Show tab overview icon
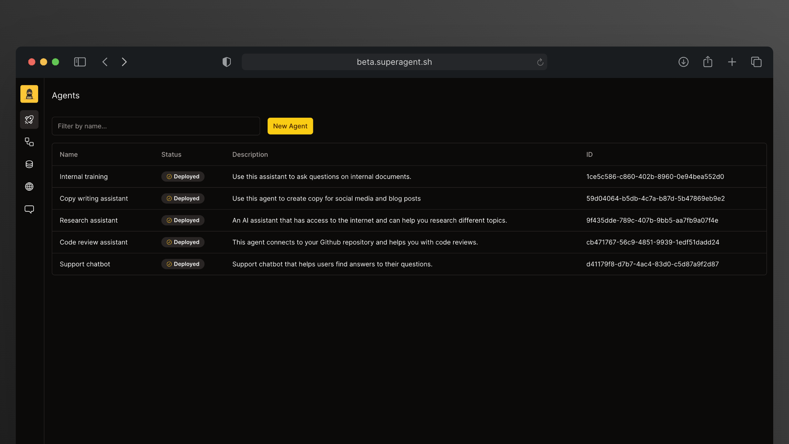The height and width of the screenshot is (444, 789). [756, 62]
